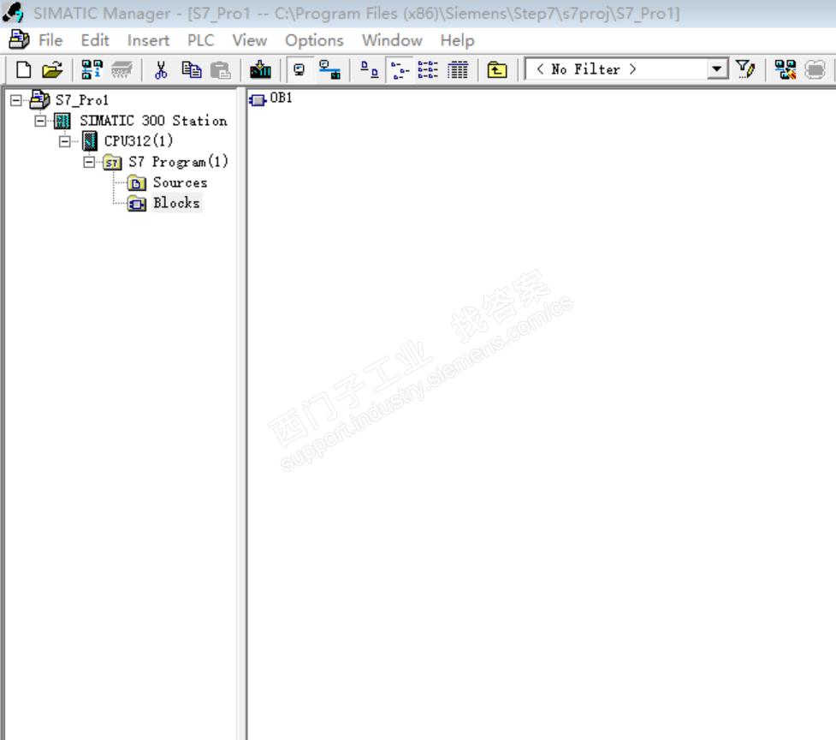Viewport: 836px width, 740px height.
Task: Open the Accessible Nodes toolbar icon
Action: pos(92,70)
